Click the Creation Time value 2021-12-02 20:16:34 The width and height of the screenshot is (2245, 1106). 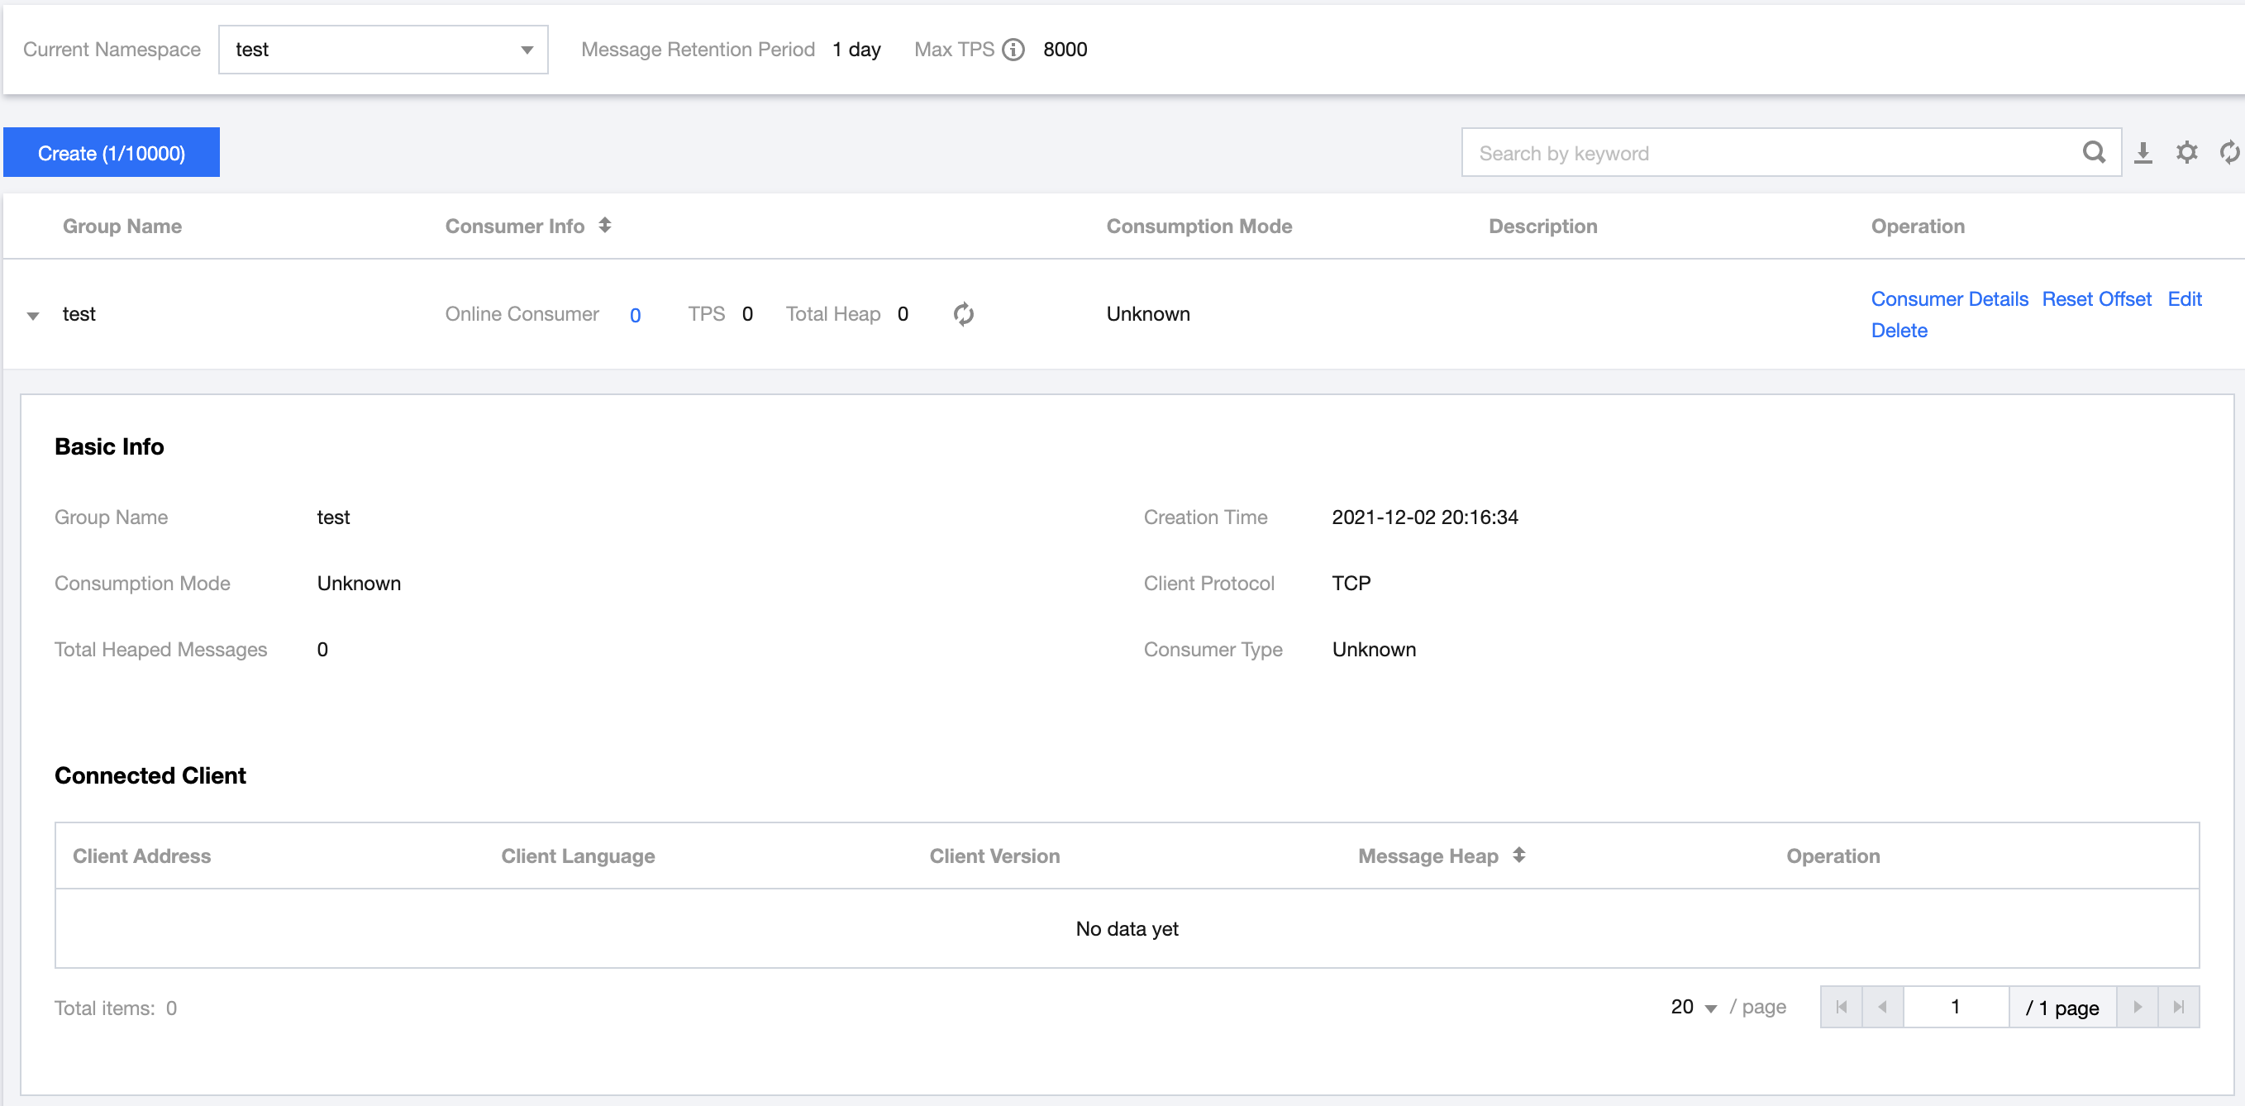coord(1425,517)
